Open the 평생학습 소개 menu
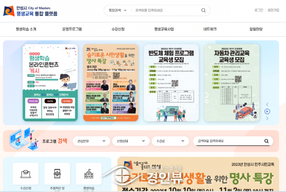The image size is (286, 192). point(26,29)
